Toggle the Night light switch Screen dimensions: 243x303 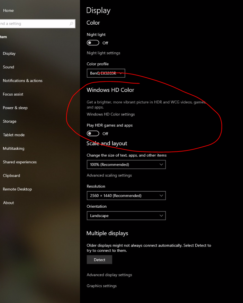click(93, 43)
